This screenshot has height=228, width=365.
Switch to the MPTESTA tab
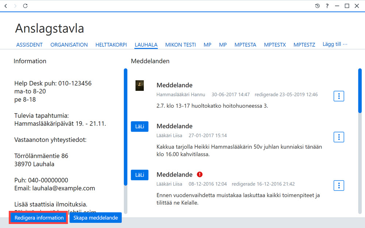pyautogui.click(x=245, y=45)
